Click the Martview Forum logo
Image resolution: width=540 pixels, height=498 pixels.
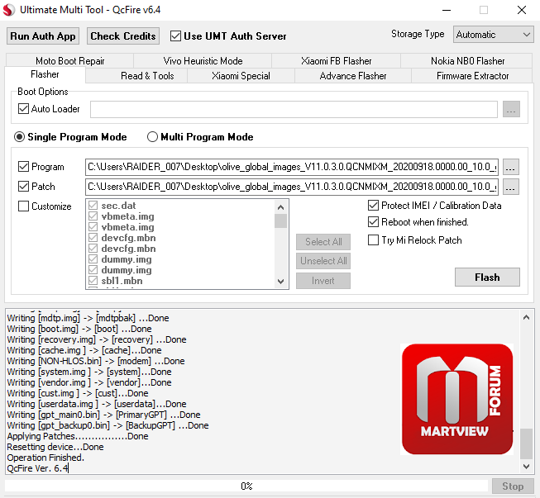point(457,399)
